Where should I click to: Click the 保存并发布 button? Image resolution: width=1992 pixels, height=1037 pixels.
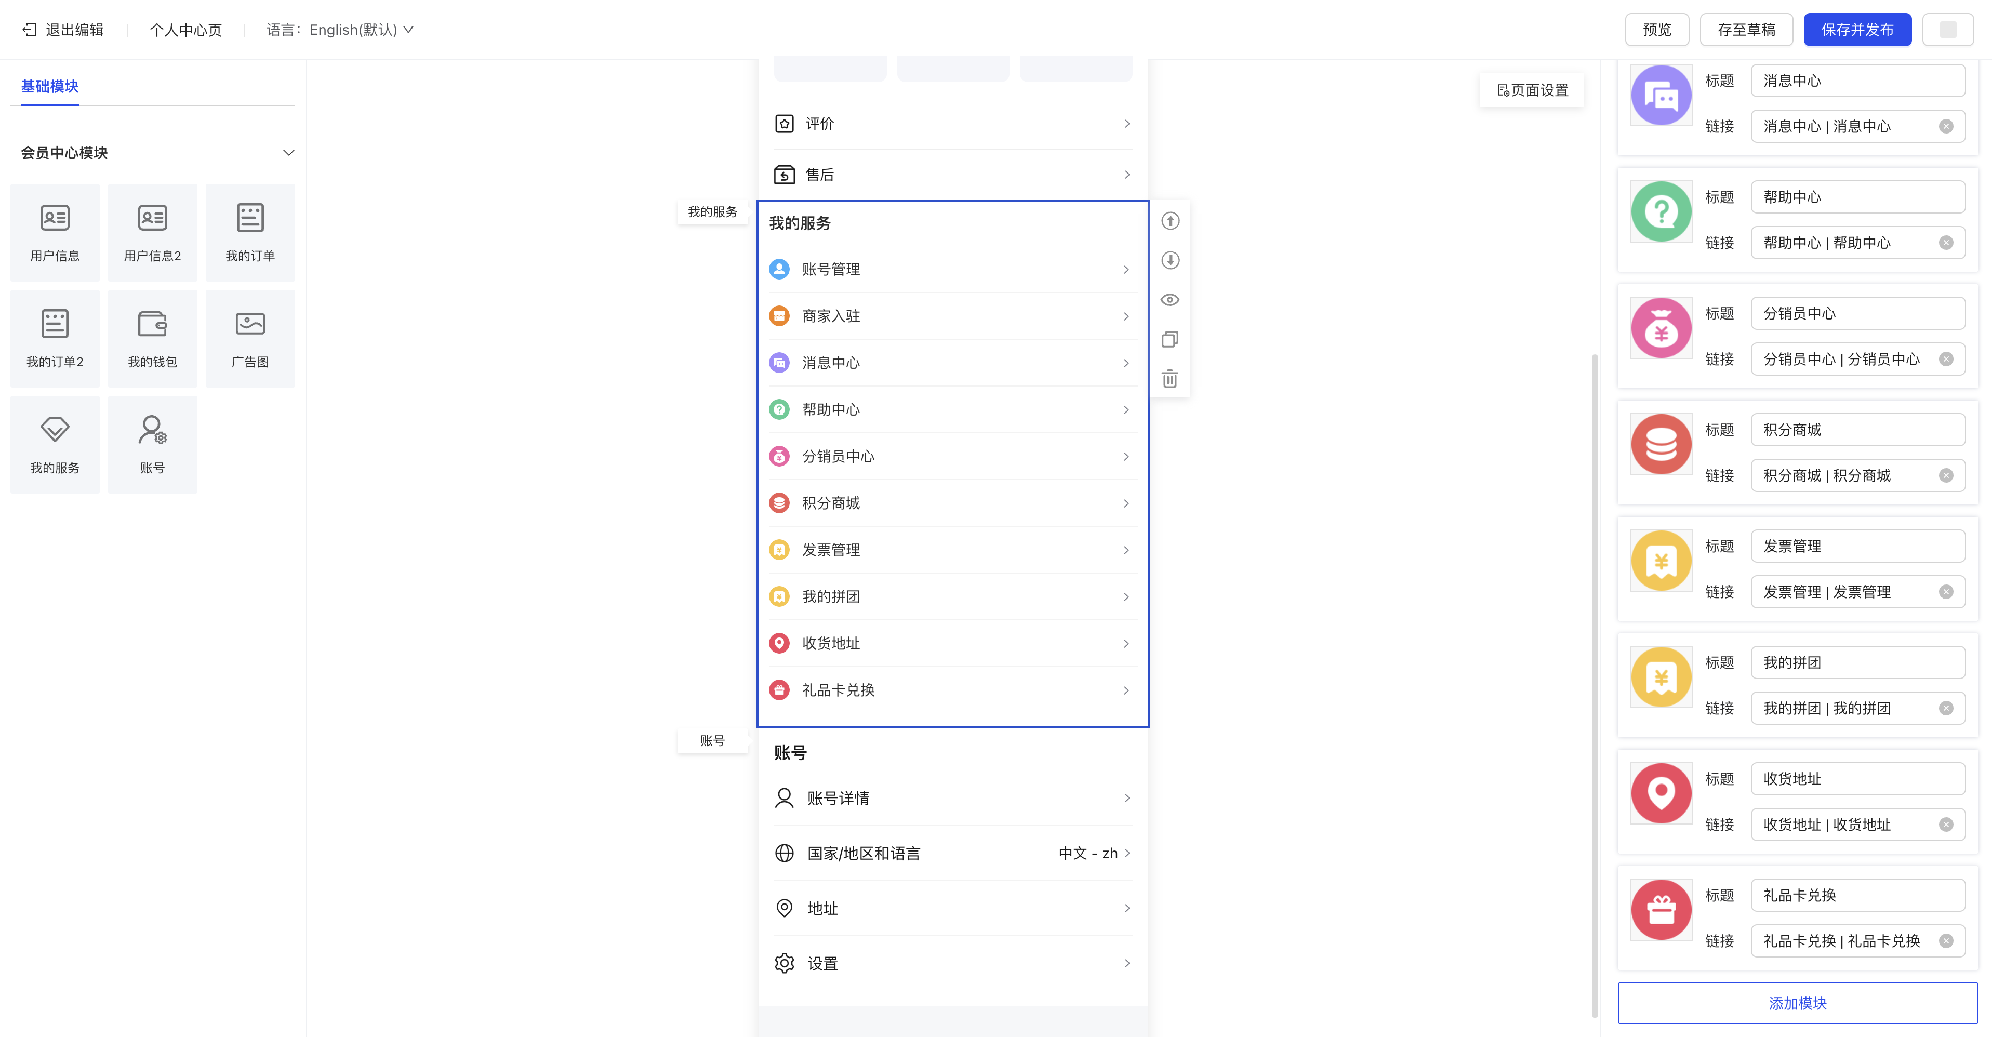1857,30
